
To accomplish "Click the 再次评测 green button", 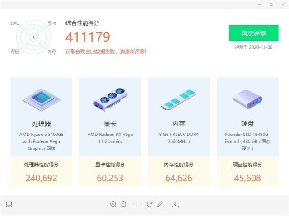I will click(254, 33).
